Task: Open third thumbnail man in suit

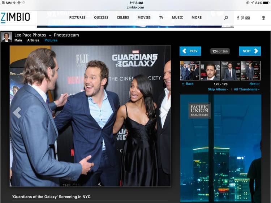Action: pyautogui.click(x=231, y=70)
